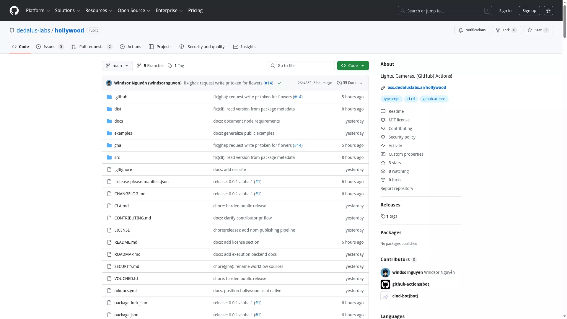
Task: Open the 59 Commits history
Action: click(x=350, y=83)
